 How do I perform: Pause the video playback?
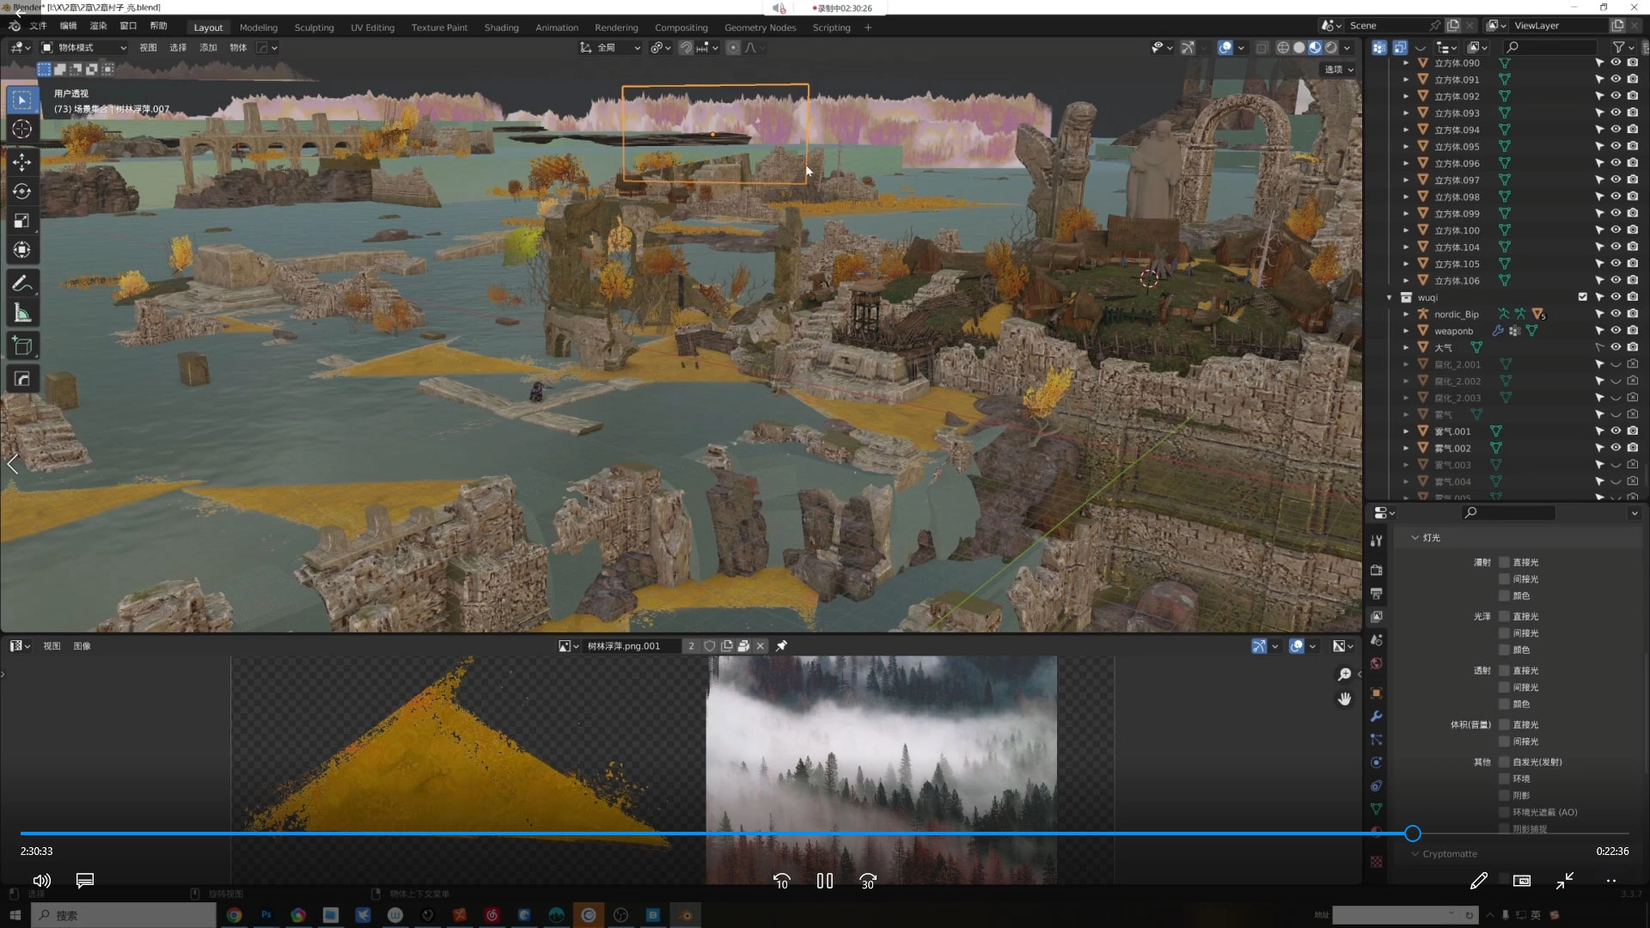[x=824, y=881]
